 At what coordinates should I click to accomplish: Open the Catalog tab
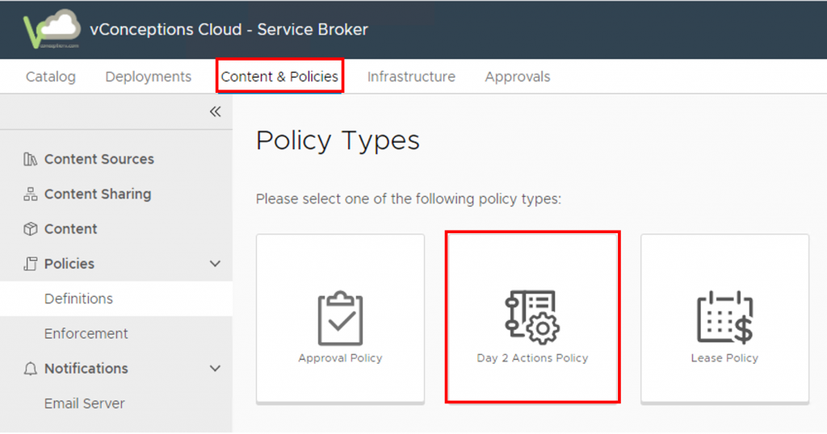(x=51, y=77)
